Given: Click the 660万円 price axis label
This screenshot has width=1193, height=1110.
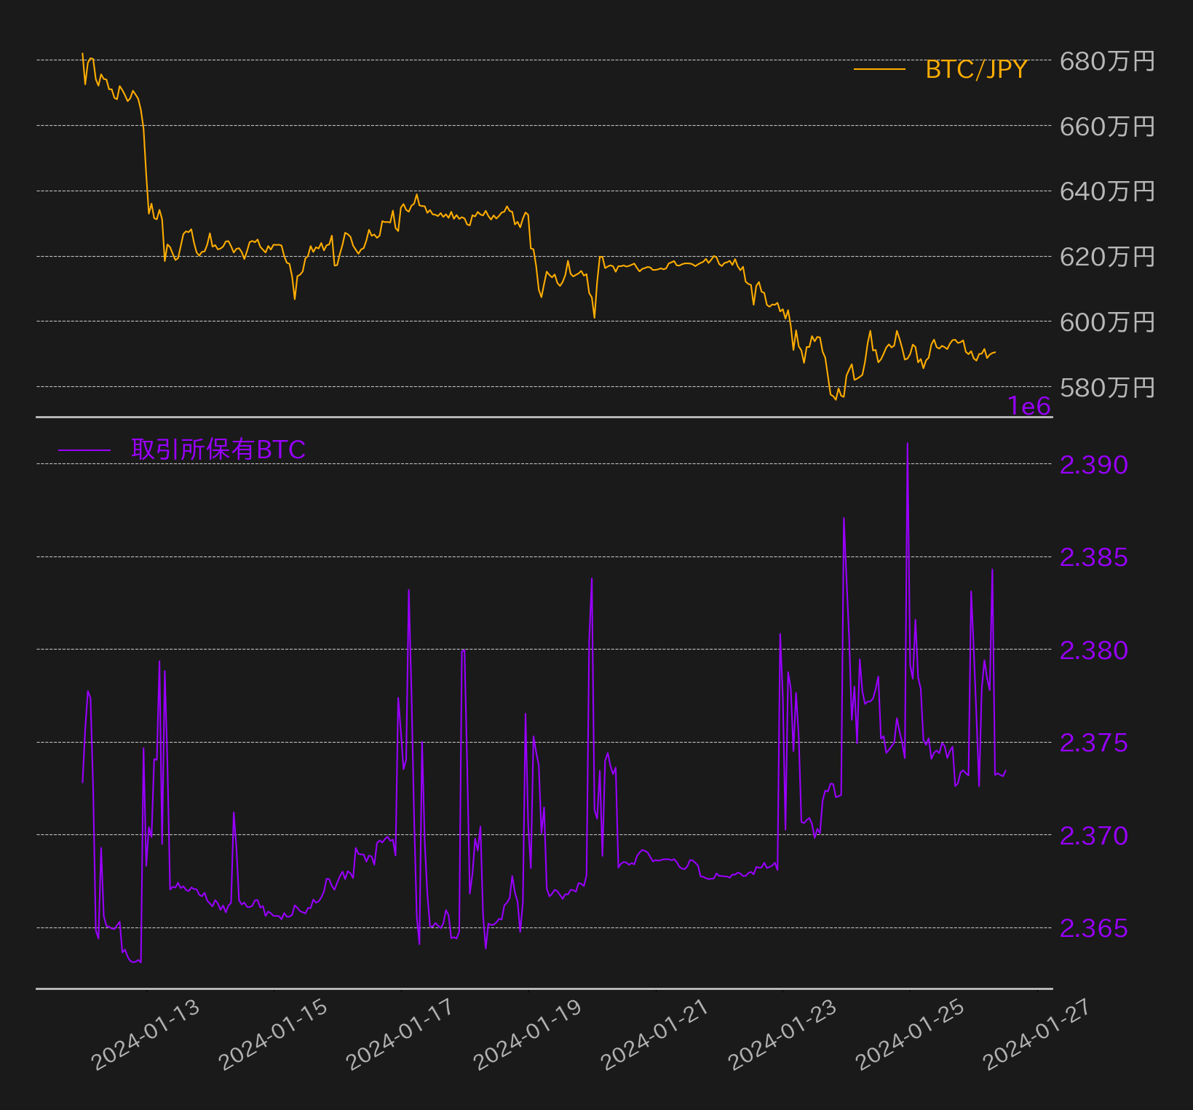Looking at the screenshot, I should (1107, 127).
